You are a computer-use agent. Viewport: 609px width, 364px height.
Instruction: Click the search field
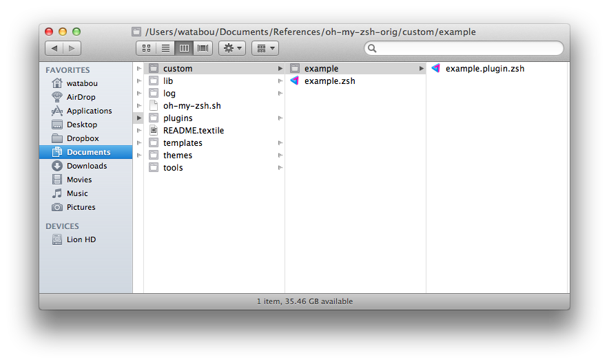464,48
